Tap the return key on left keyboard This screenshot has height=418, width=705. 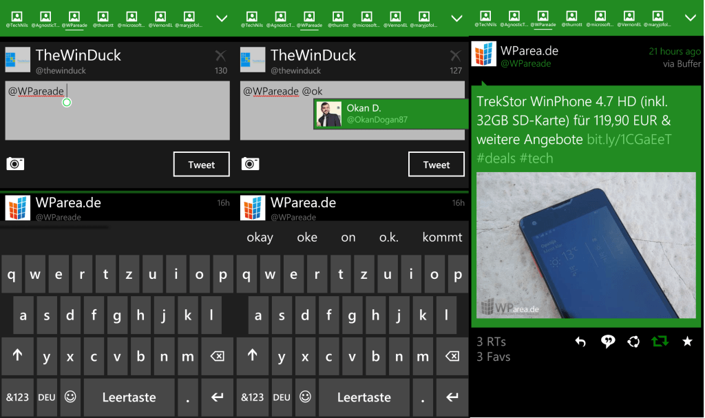[x=218, y=397]
